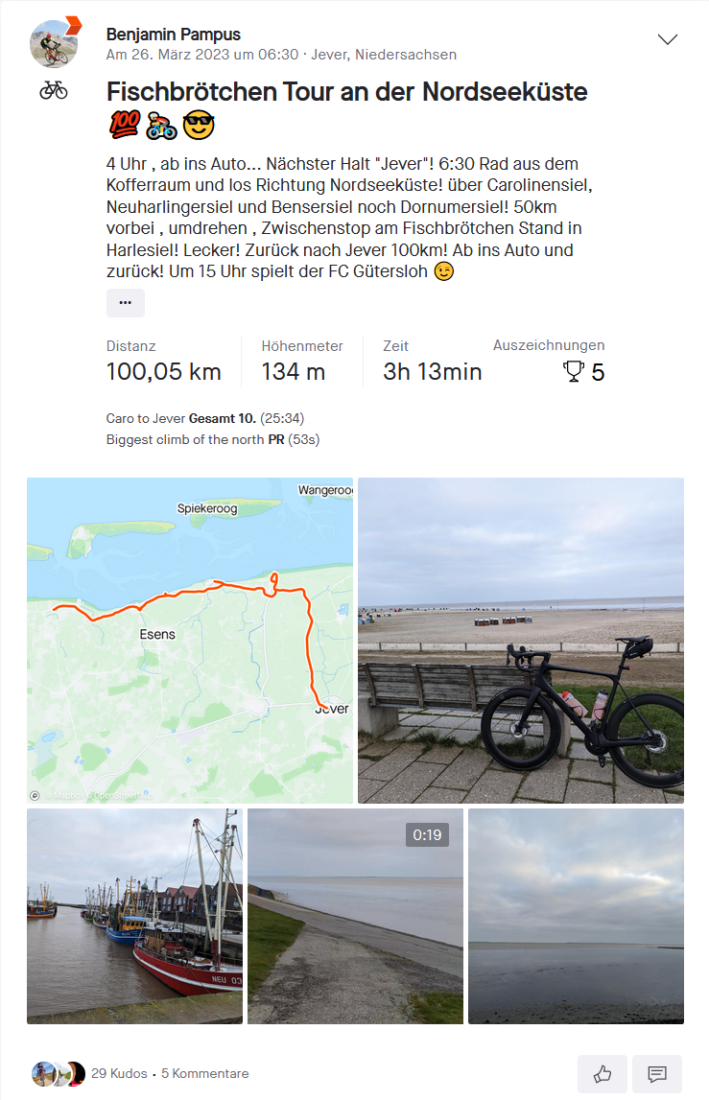
Task: Expand the description with the ellipsis button
Action: coord(125,302)
